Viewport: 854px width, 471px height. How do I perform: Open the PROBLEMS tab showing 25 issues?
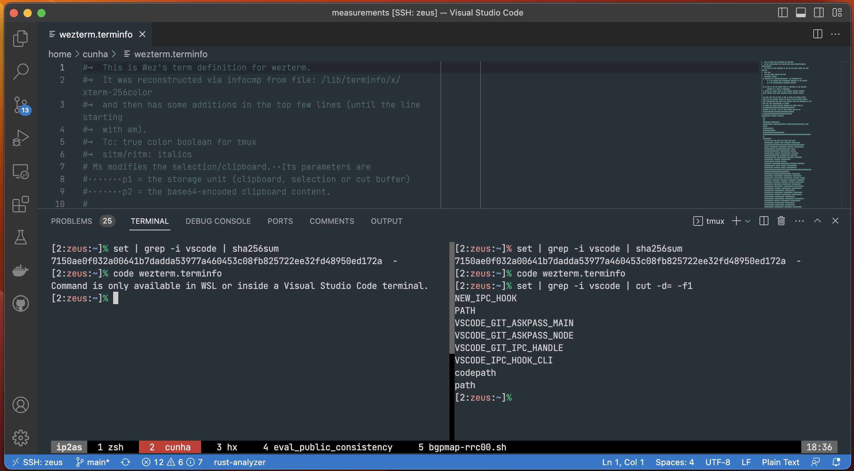71,221
